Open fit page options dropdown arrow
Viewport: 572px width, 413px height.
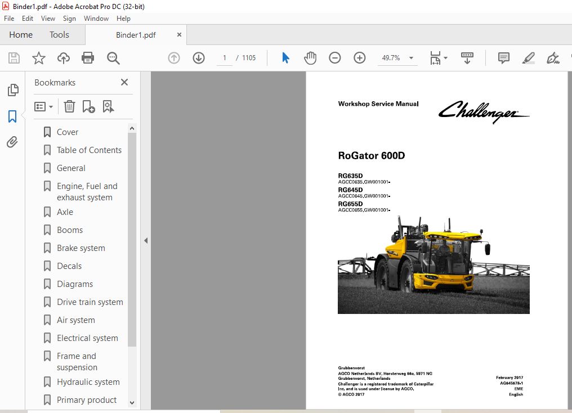click(445, 58)
